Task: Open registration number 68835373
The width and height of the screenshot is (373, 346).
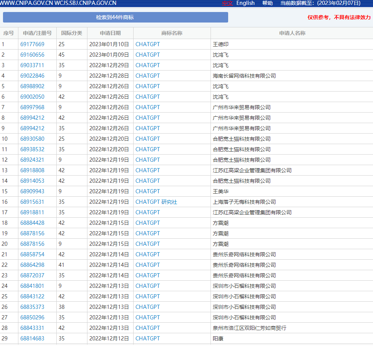Action: point(32,307)
